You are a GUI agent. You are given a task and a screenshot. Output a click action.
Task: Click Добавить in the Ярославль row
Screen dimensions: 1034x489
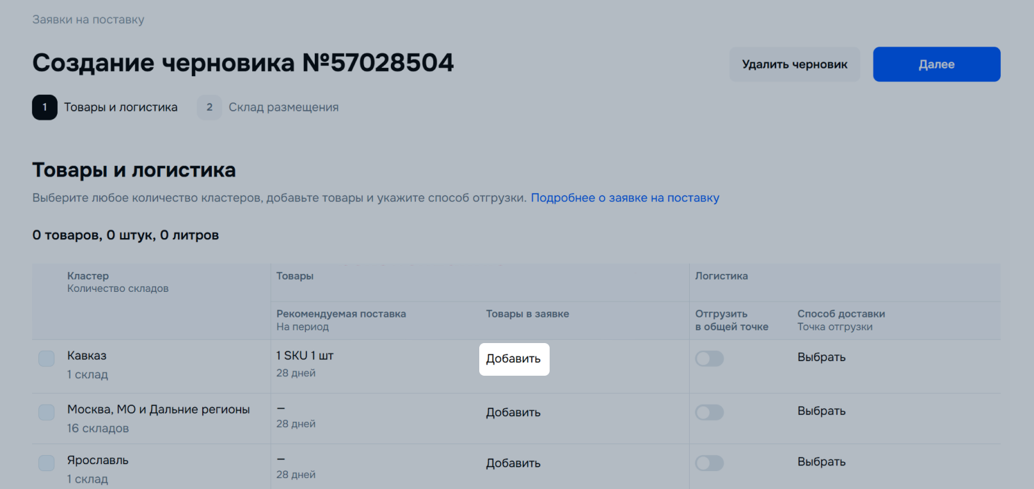click(x=513, y=463)
